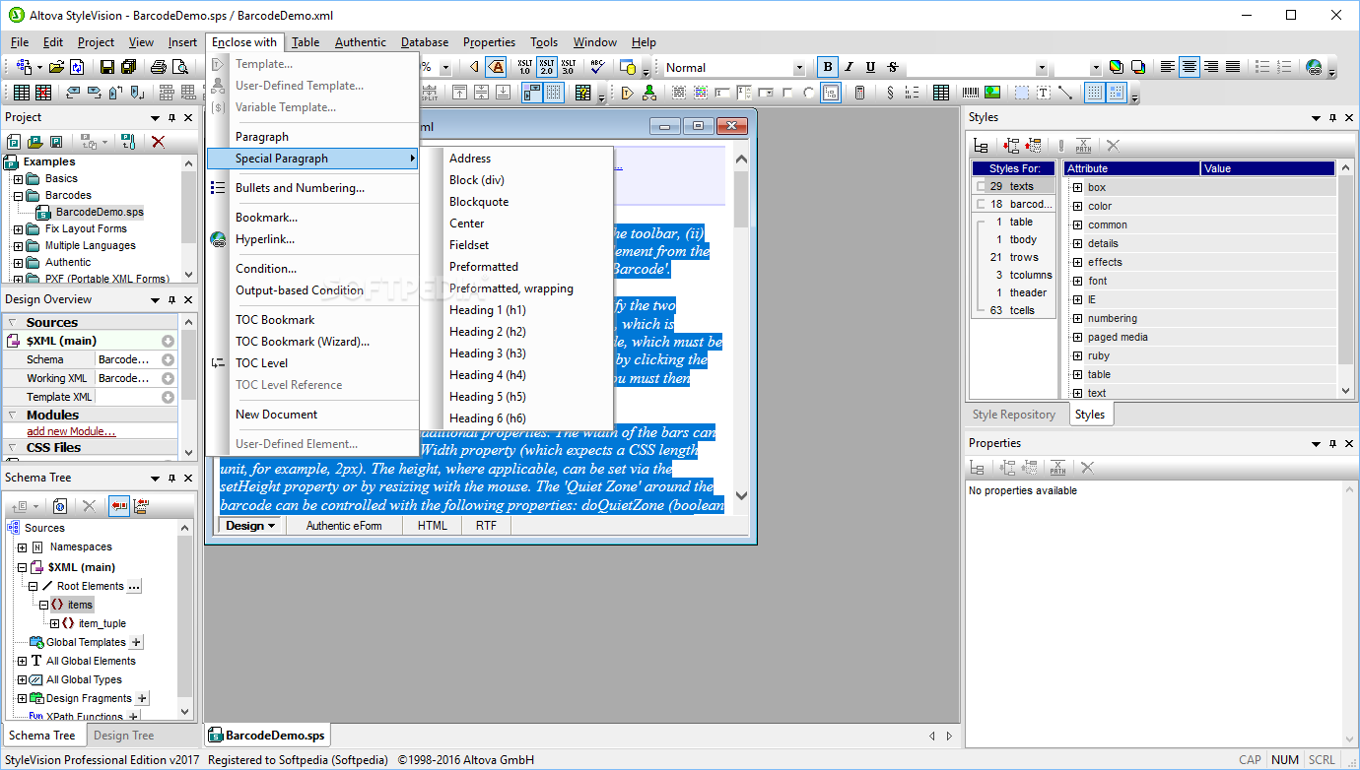The height and width of the screenshot is (770, 1360).
Task: Click the Open file folder icon
Action: click(x=57, y=67)
